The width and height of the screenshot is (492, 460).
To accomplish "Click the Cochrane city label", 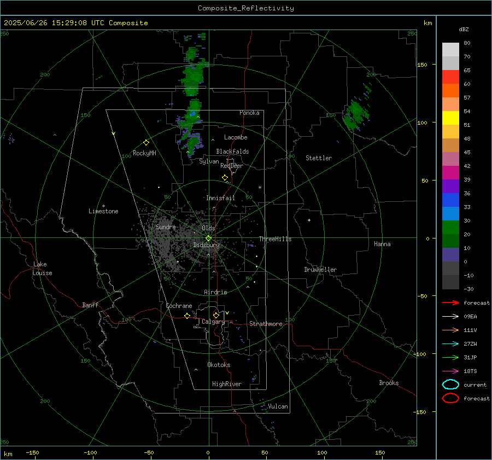I will point(179,306).
